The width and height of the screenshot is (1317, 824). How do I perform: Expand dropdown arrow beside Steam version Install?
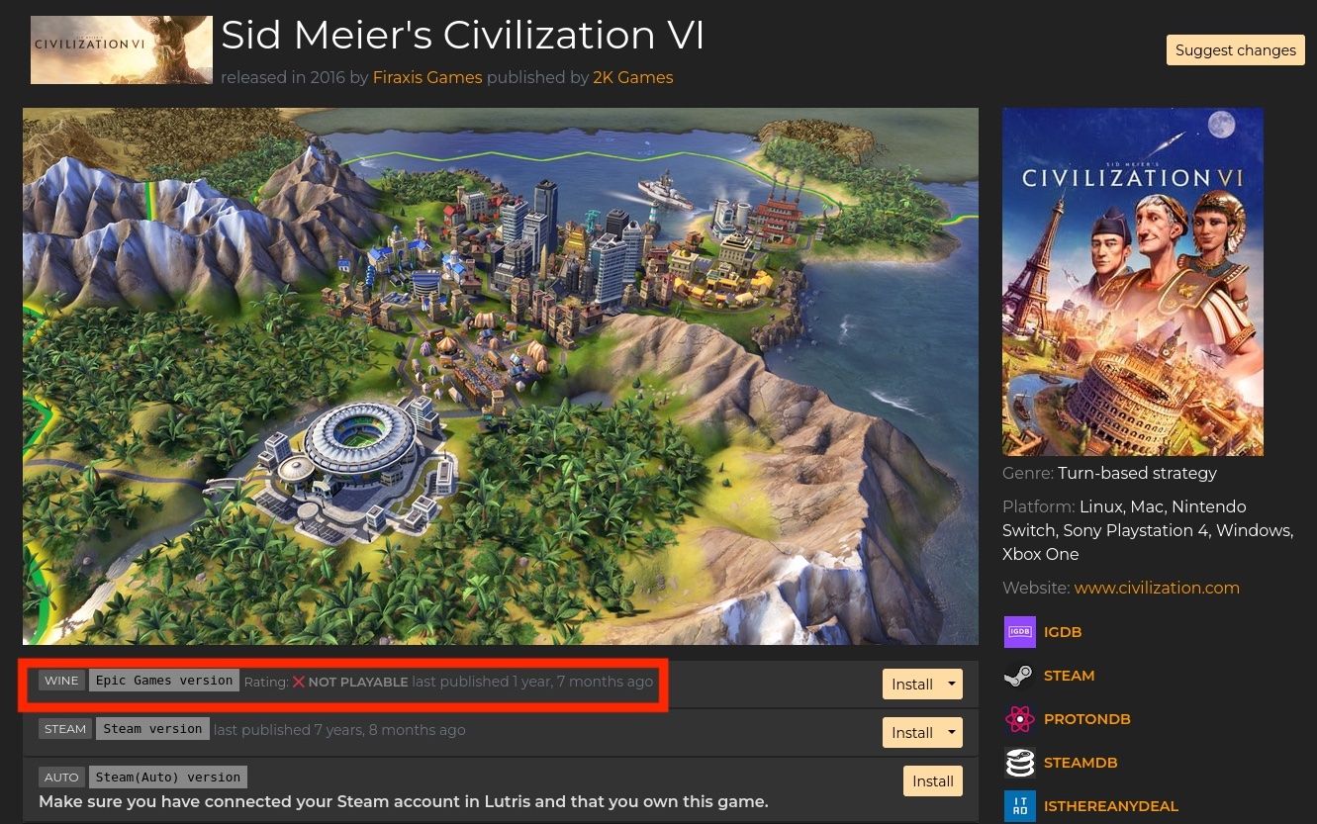click(952, 732)
